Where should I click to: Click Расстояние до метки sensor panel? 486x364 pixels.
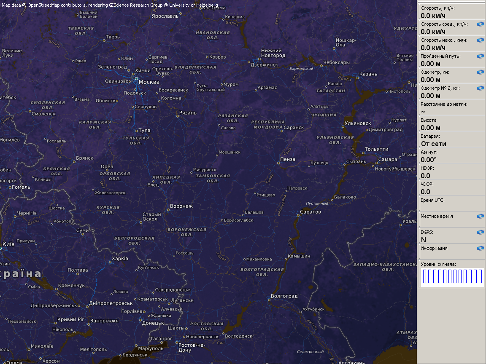tap(451, 108)
